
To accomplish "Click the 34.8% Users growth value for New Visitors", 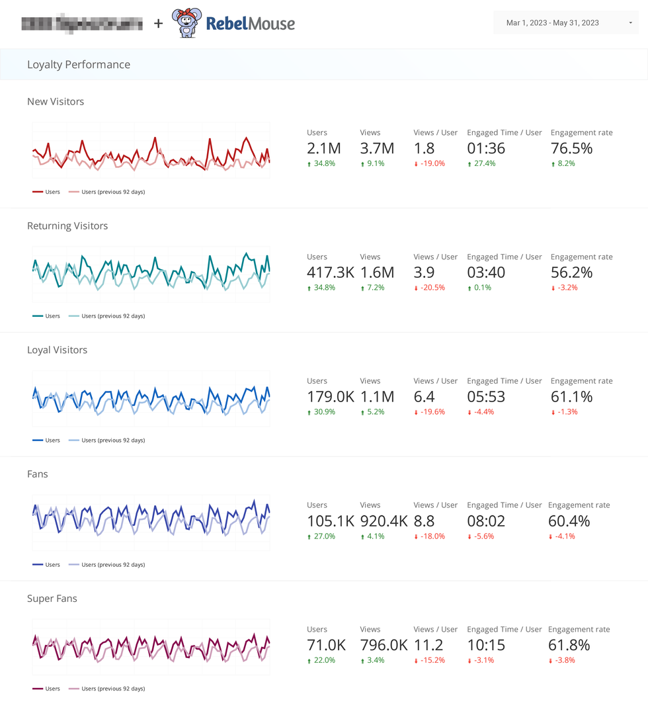I will click(323, 163).
